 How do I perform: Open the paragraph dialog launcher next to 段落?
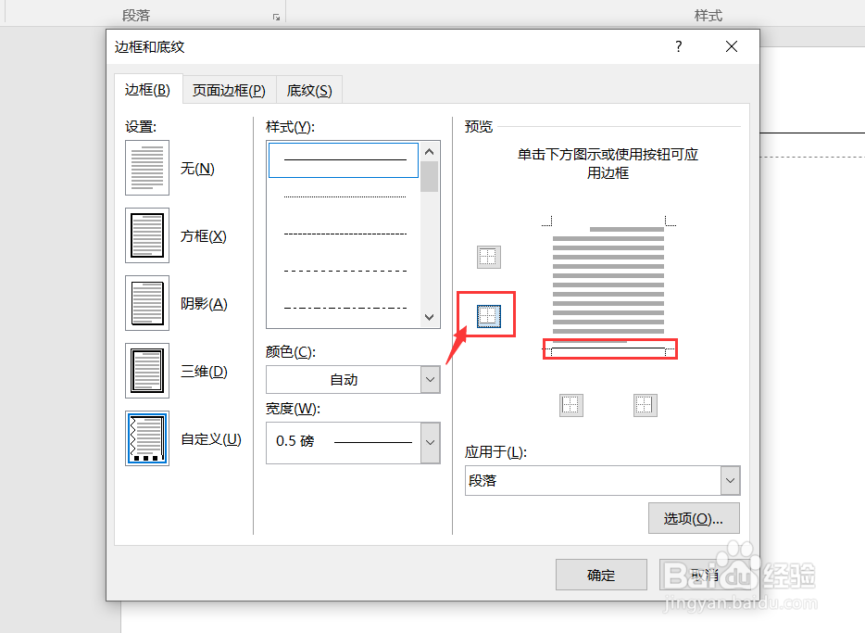[276, 17]
